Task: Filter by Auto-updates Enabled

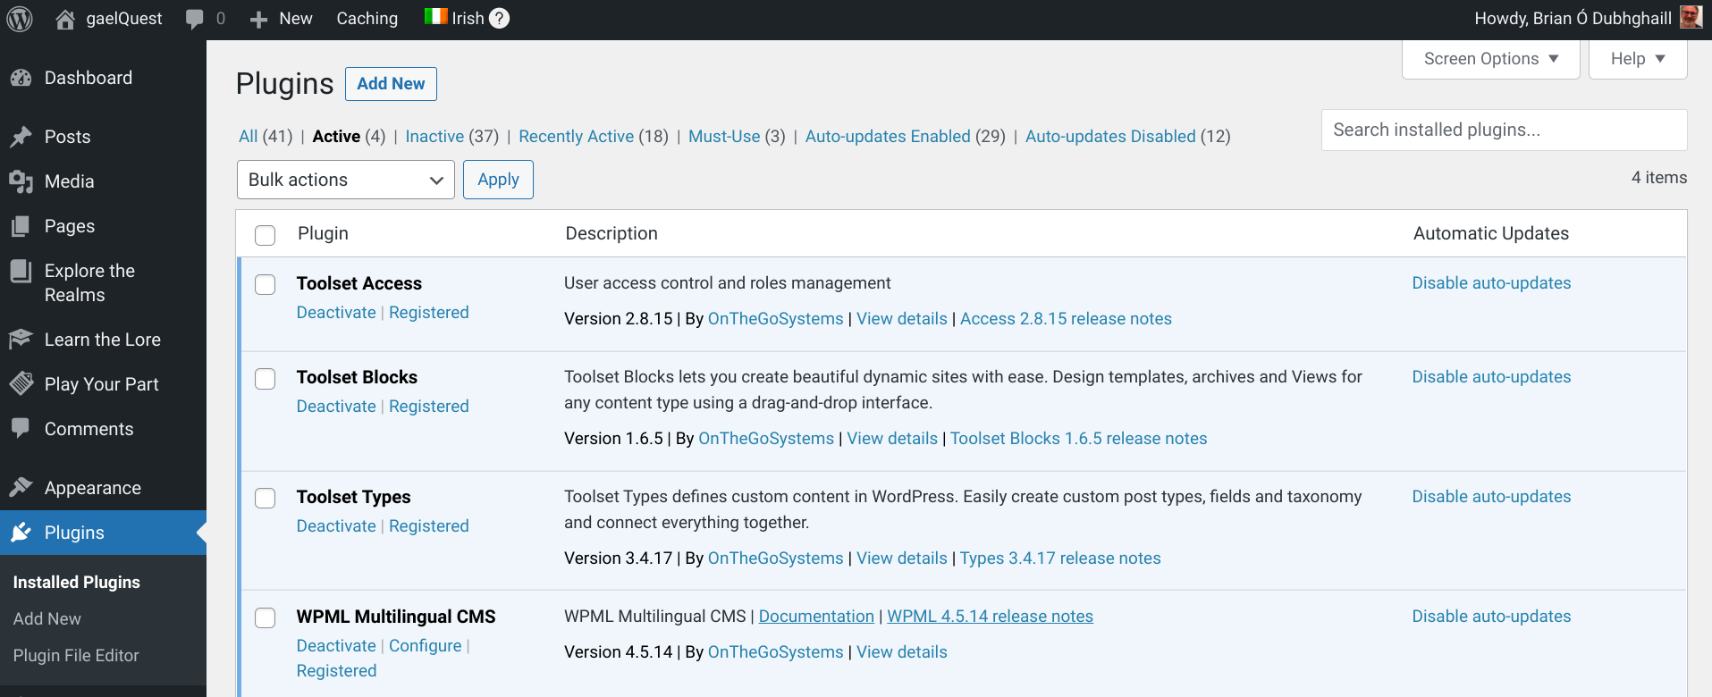Action: click(888, 136)
